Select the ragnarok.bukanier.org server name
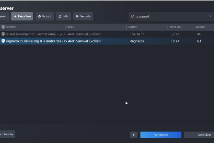 pos(37,41)
